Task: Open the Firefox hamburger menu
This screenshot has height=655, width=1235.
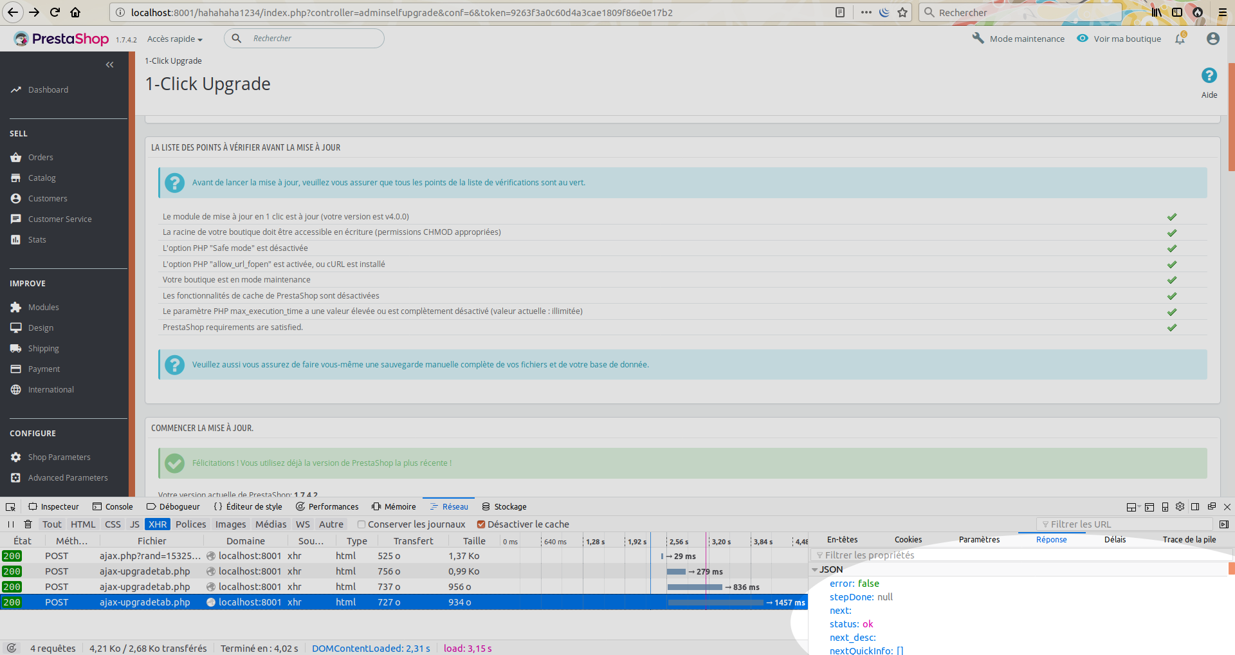Action: [x=1223, y=12]
